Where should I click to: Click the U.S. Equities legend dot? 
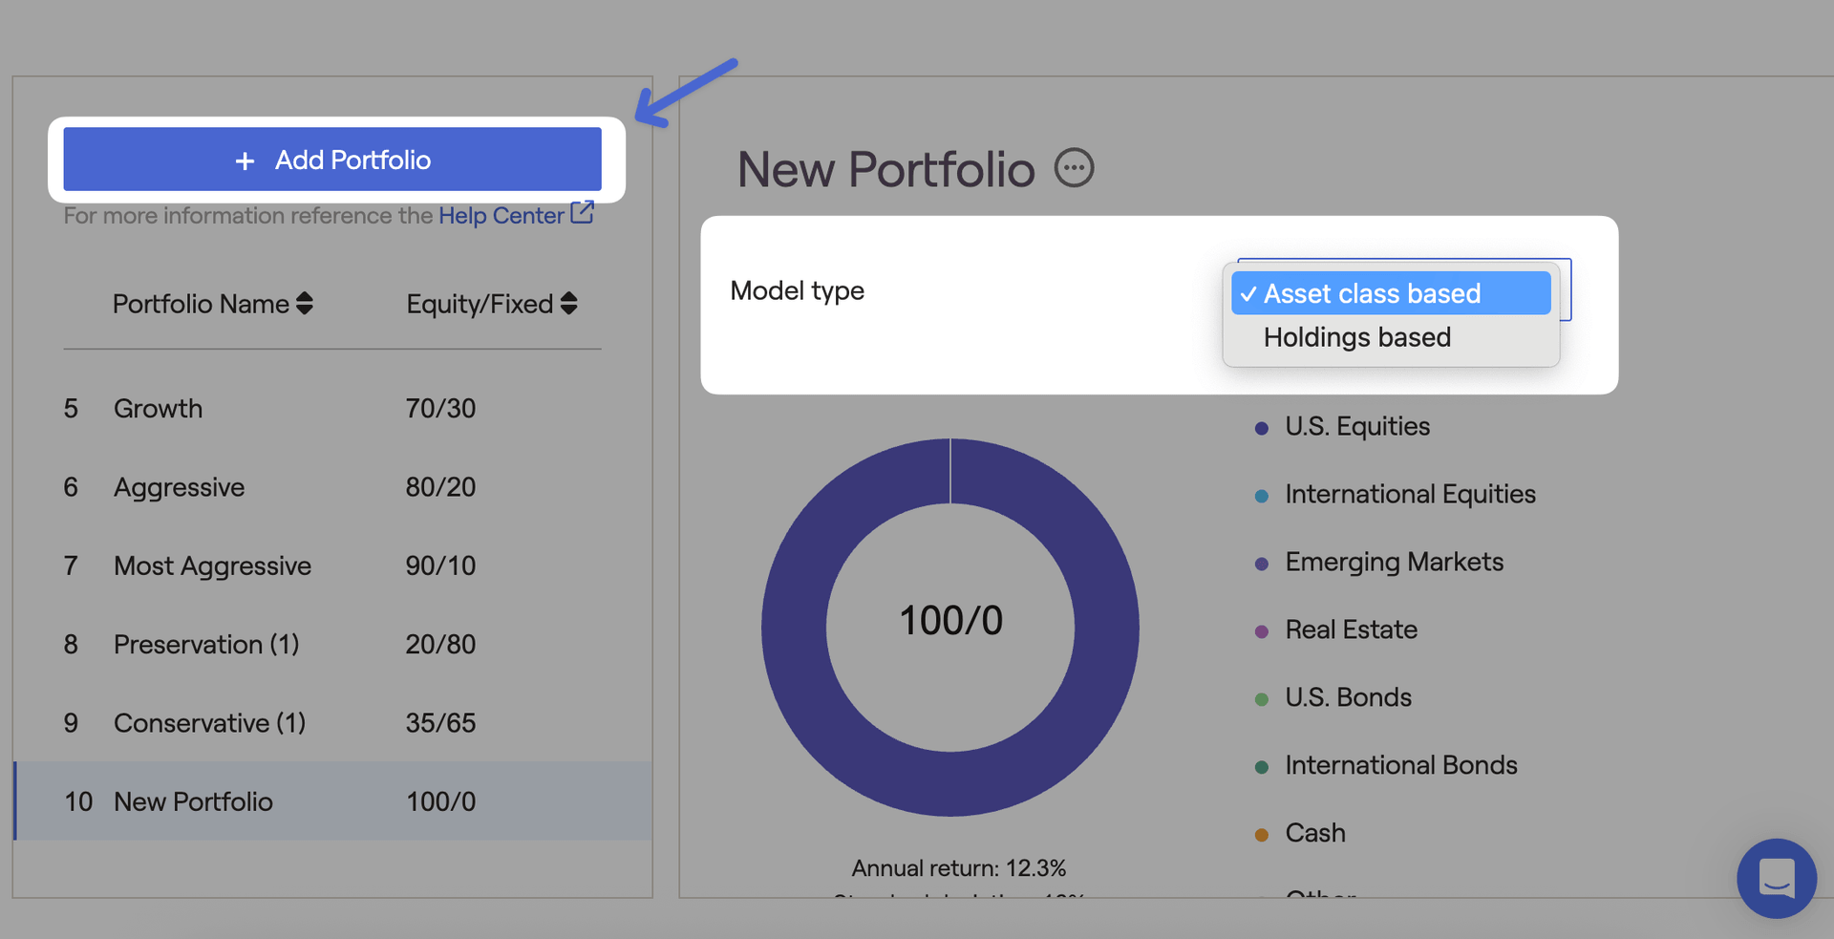point(1262,428)
